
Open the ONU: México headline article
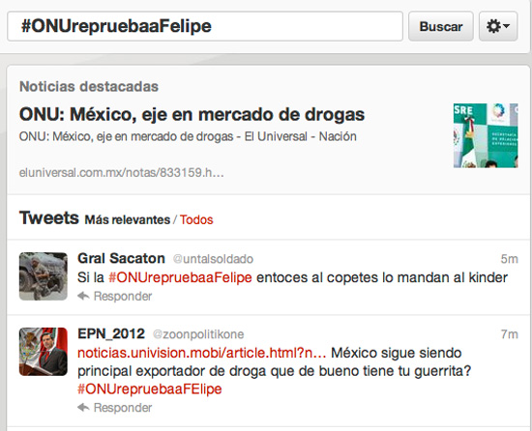pyautogui.click(x=192, y=114)
